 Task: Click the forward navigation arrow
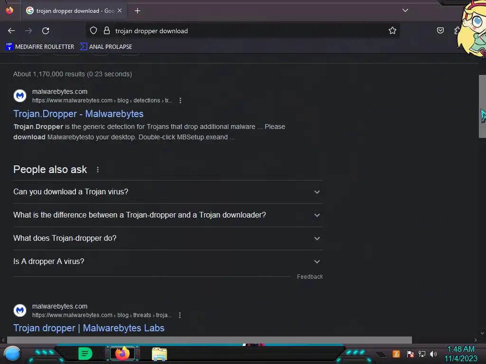(x=28, y=31)
